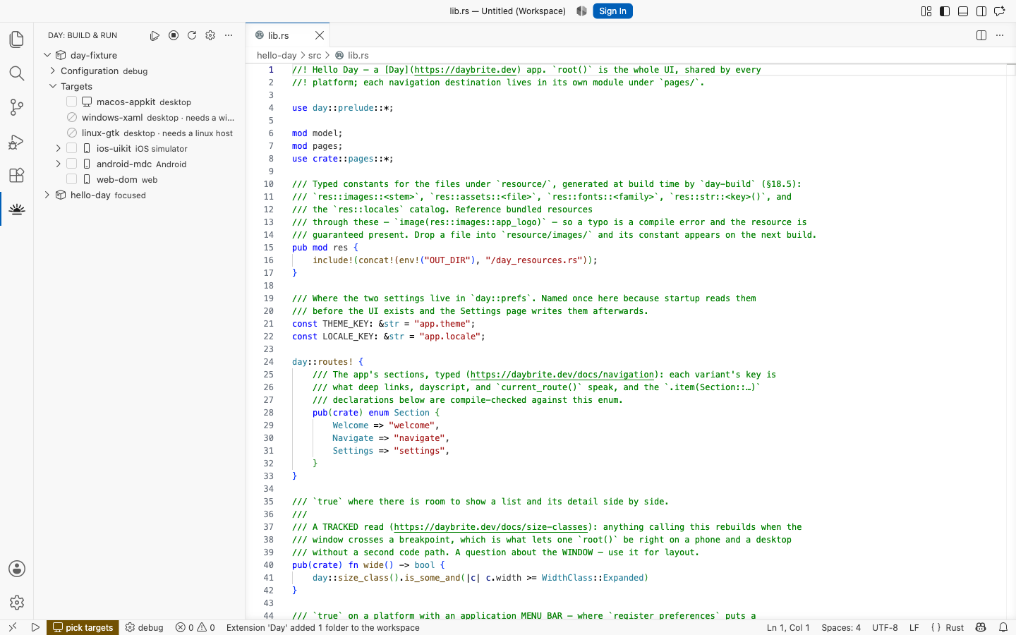The width and height of the screenshot is (1016, 635).
Task: Open the chat icon in title bar
Action: [x=1000, y=11]
